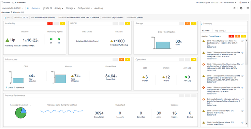Collapse the Summary panel chevron
This screenshot has height=129, width=251.
202,24
